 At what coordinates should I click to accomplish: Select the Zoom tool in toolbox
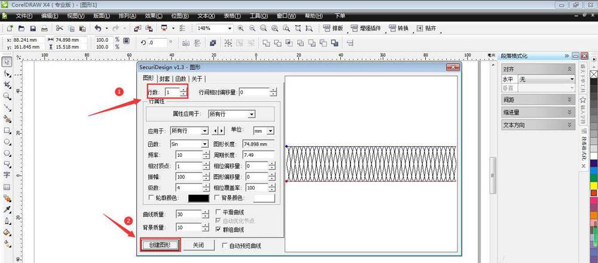coord(7,96)
